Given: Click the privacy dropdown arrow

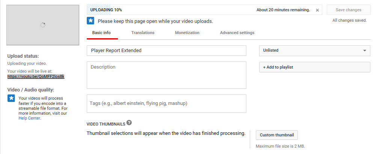Looking at the screenshot, I should [x=365, y=51].
